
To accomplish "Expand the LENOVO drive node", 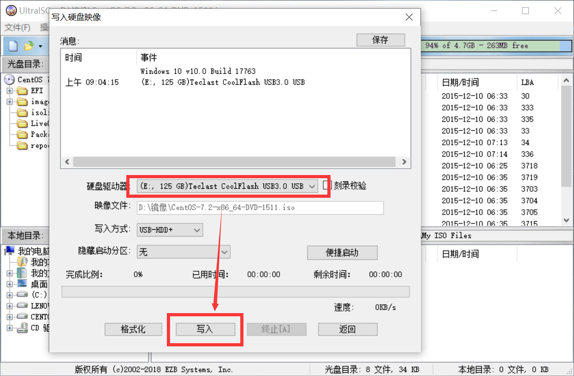I will (x=10, y=306).
